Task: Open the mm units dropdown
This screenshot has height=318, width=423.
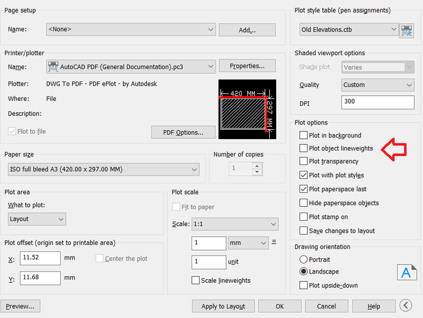Action: click(248, 243)
